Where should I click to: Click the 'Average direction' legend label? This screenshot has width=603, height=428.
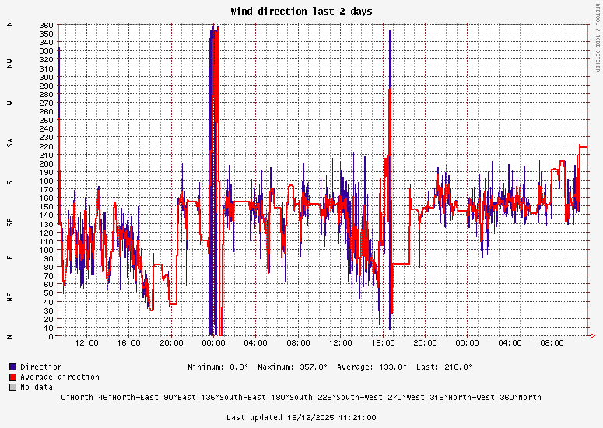60,377
